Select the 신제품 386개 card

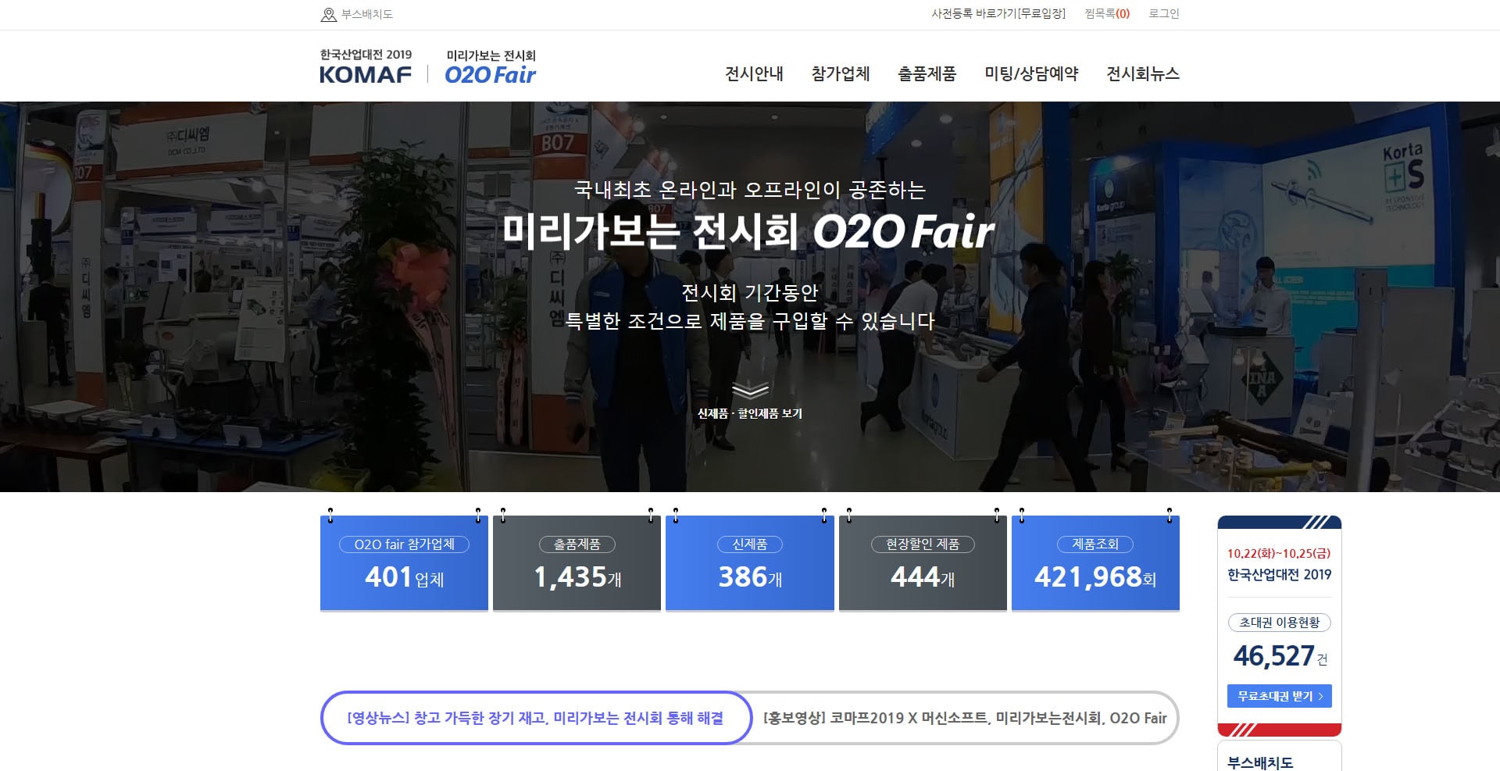pos(750,562)
